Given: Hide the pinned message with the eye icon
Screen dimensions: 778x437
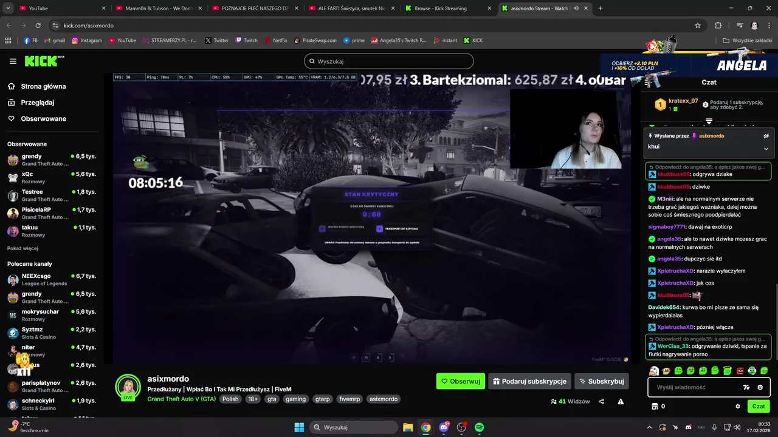Looking at the screenshot, I should (x=766, y=136).
